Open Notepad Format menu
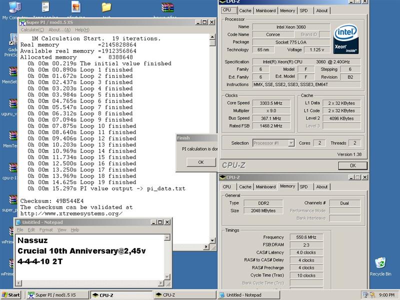Viewport: 400px width, 300px height. [x=46, y=230]
